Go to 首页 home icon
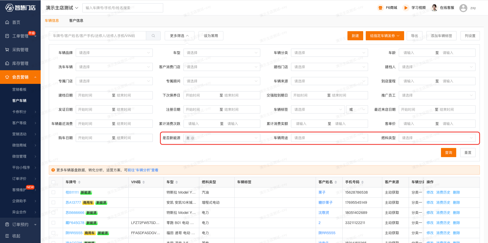This screenshot has height=243, width=488. click(x=7, y=22)
